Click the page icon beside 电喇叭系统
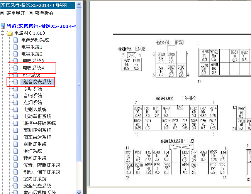 (x=16, y=110)
